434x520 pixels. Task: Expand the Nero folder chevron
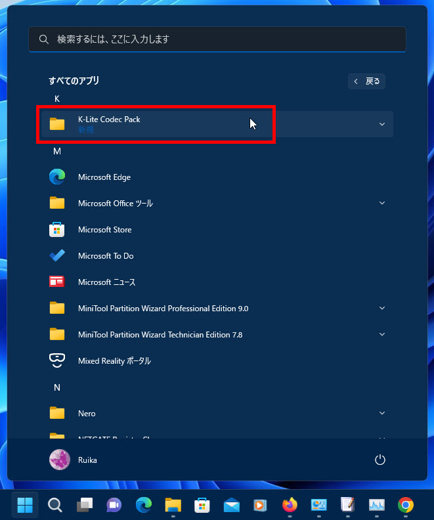point(381,414)
